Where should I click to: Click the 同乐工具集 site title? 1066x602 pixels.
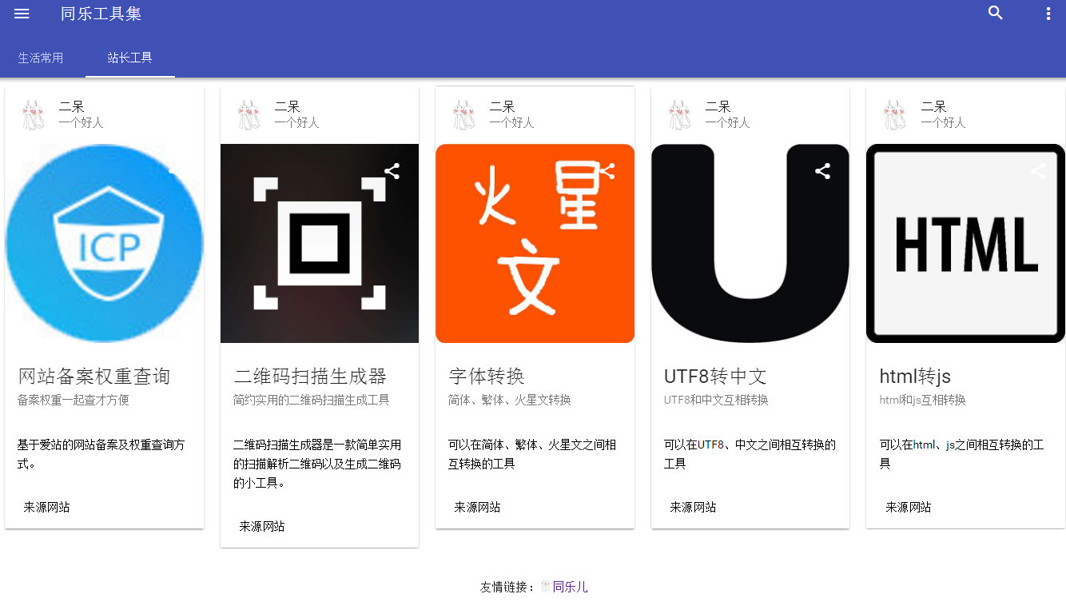tap(101, 14)
